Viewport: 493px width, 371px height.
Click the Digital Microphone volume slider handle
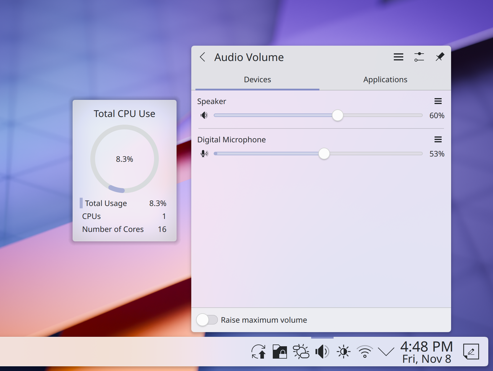click(x=324, y=154)
